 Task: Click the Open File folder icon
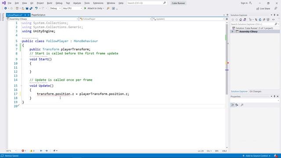(23, 8)
